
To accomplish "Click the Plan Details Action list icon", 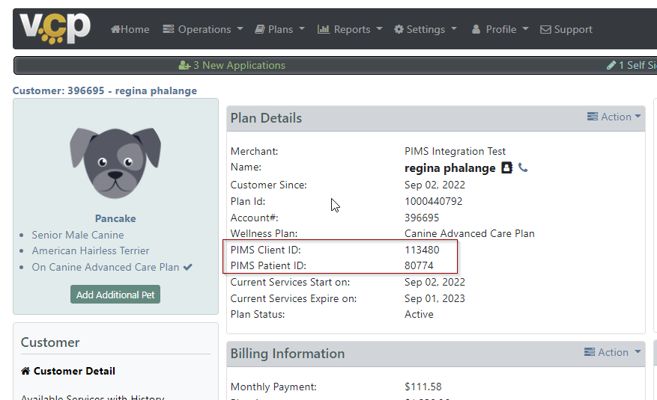I will (x=593, y=117).
